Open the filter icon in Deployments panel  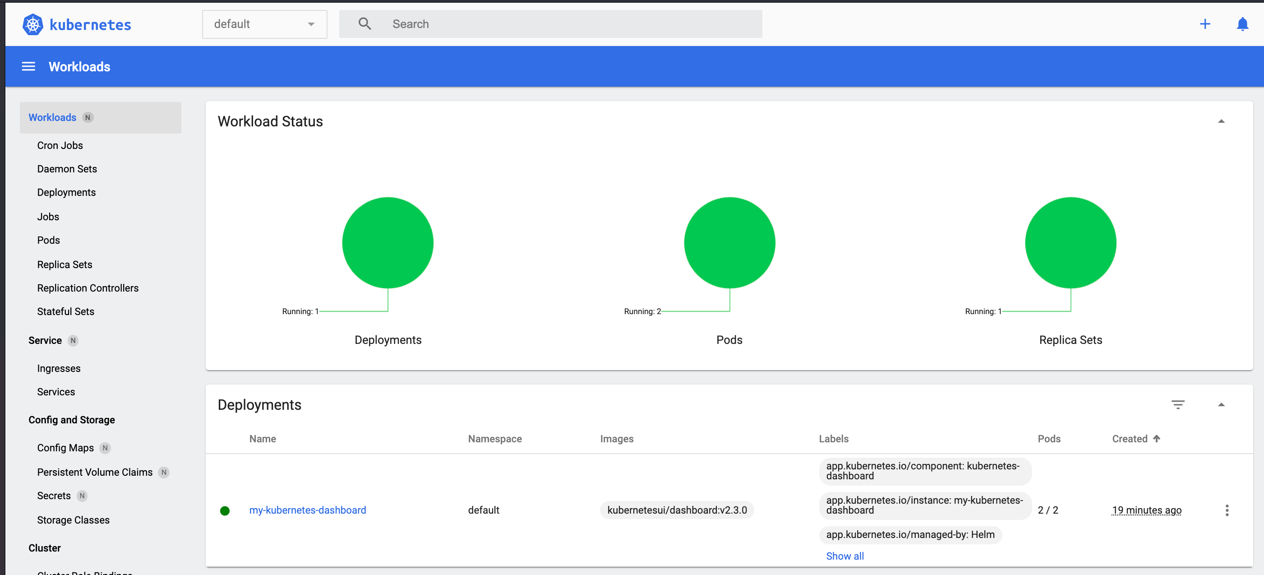(x=1179, y=404)
